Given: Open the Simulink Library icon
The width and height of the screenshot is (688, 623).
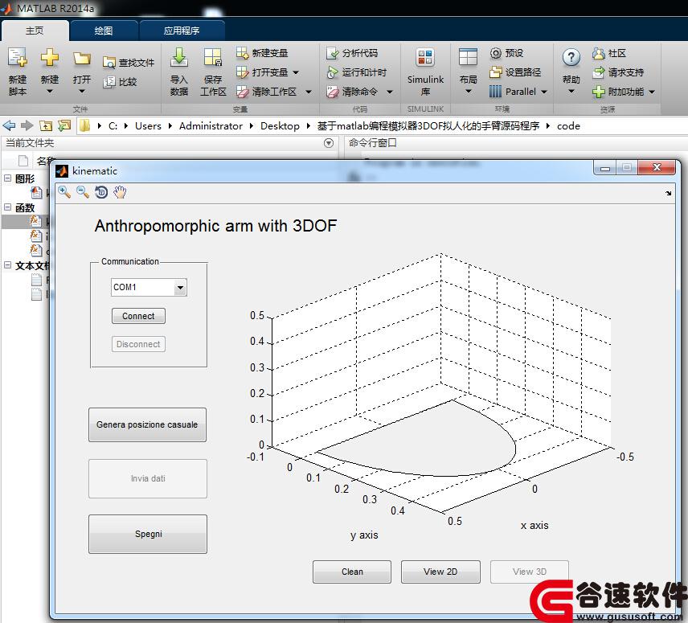Looking at the screenshot, I should 425,57.
